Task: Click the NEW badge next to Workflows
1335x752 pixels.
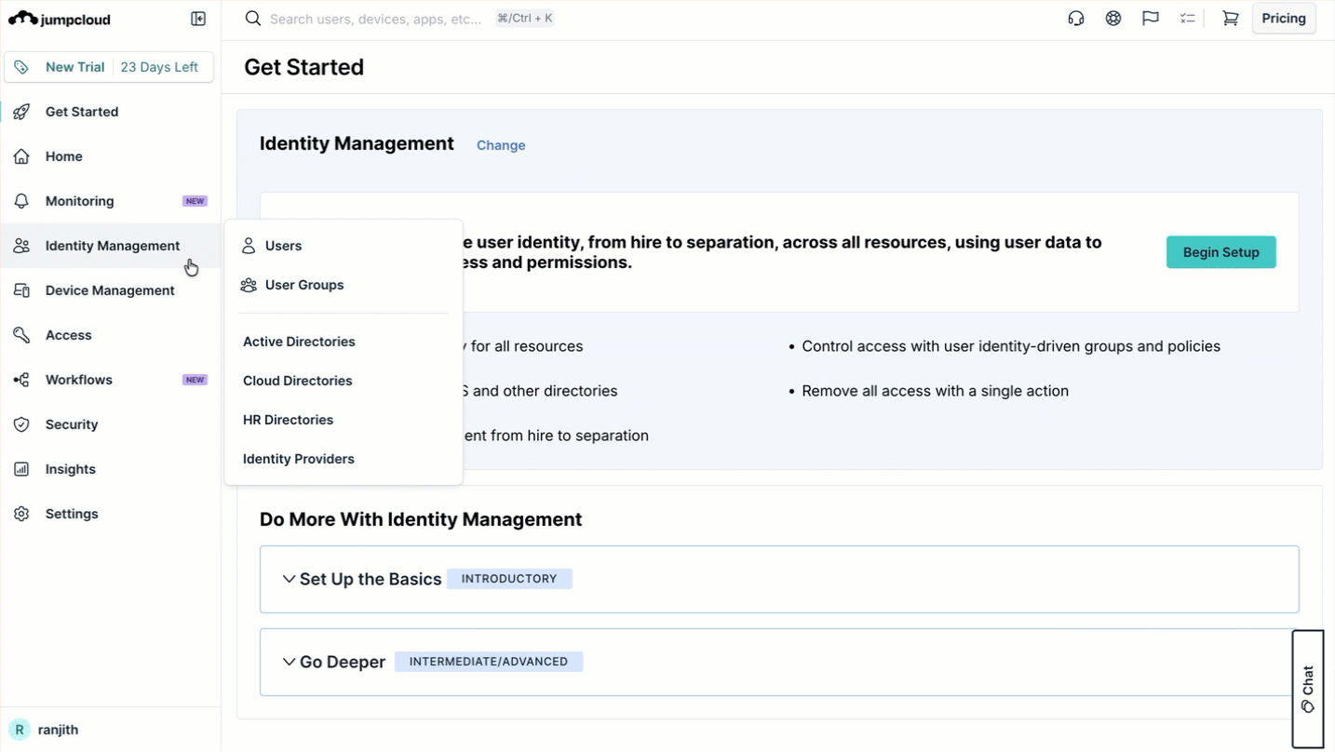Action: (x=195, y=380)
